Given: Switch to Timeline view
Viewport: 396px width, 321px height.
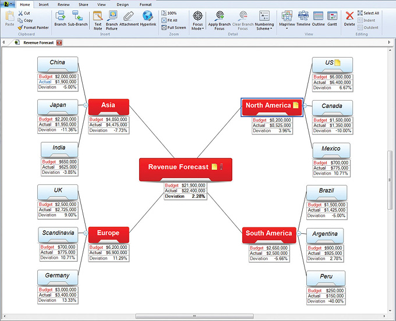Looking at the screenshot, I should [303, 19].
